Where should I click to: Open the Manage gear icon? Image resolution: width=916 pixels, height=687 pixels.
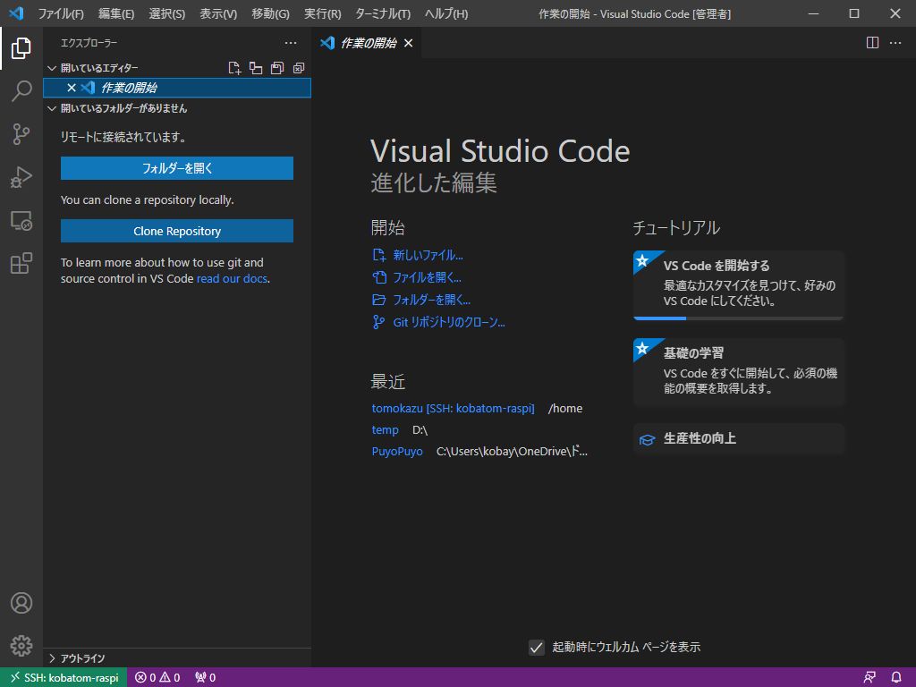(21, 645)
